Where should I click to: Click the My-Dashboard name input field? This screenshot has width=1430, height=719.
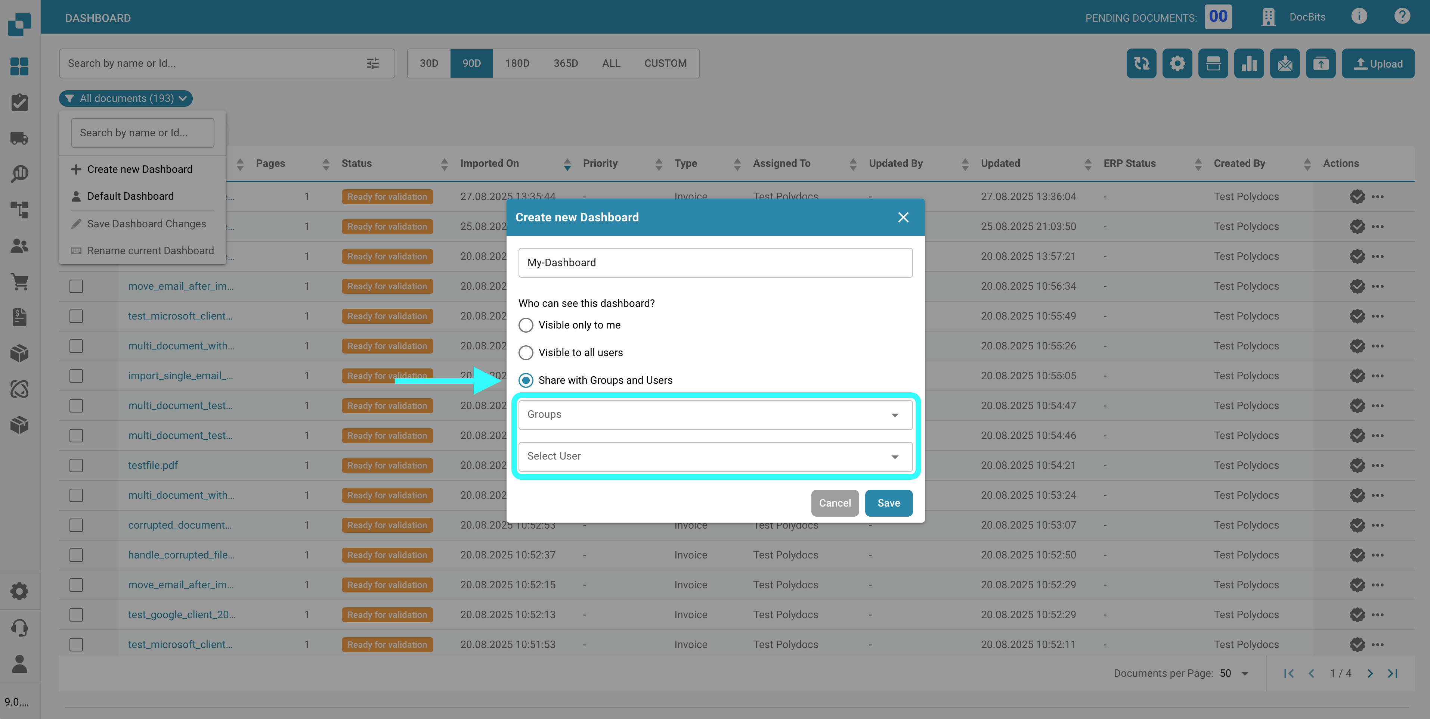(x=715, y=263)
